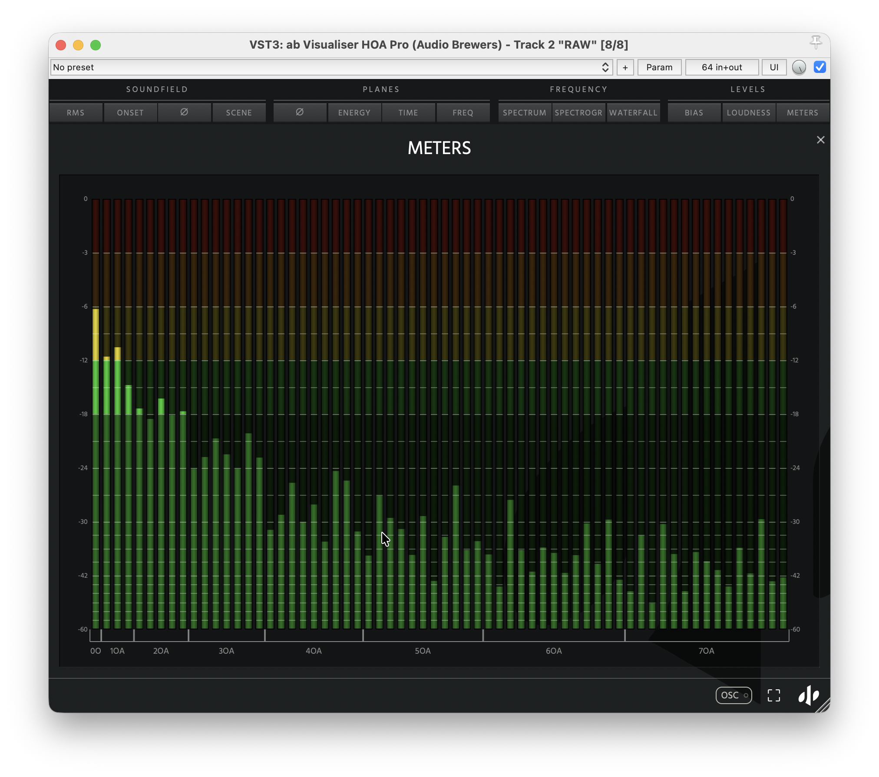Pin the plugin window on top
This screenshot has height=777, width=879.
pyautogui.click(x=816, y=42)
